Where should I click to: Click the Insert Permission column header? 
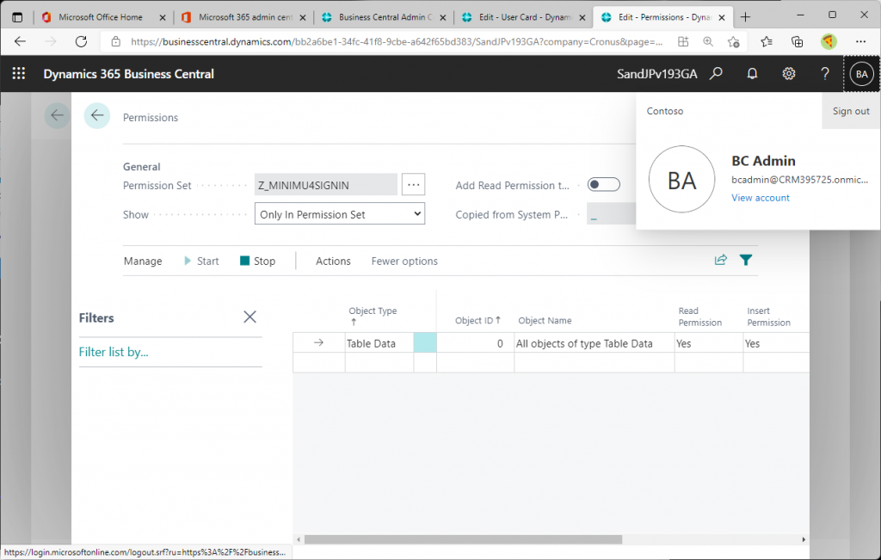pyautogui.click(x=768, y=317)
